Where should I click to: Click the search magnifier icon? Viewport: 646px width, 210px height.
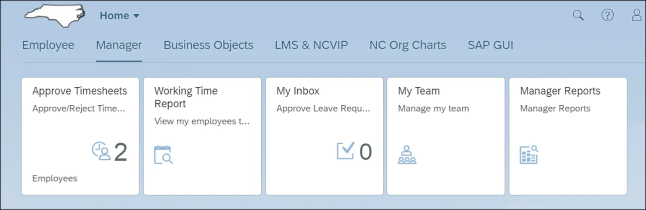pos(578,15)
